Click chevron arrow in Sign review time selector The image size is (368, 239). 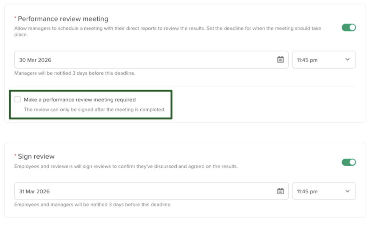point(347,191)
